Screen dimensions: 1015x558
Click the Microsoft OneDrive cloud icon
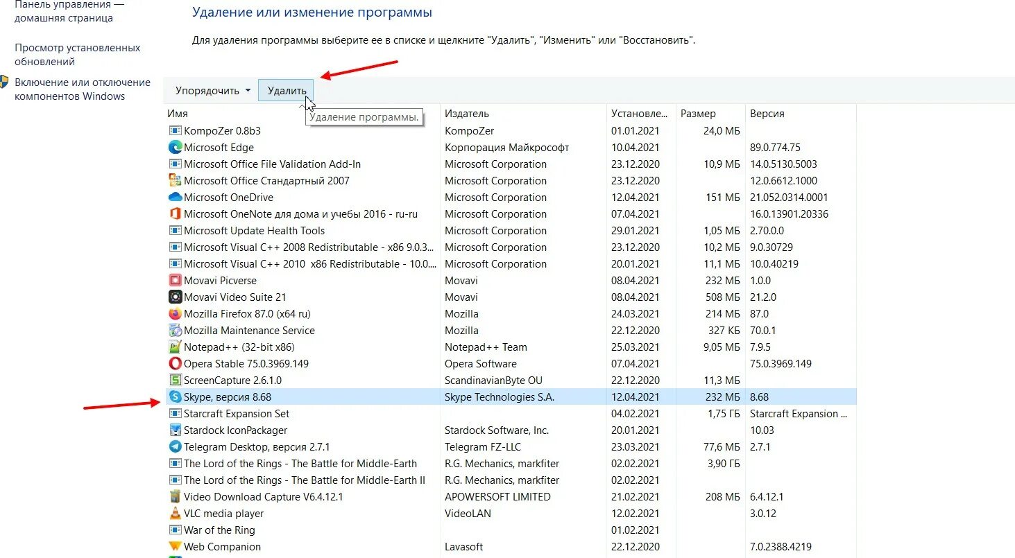point(175,197)
